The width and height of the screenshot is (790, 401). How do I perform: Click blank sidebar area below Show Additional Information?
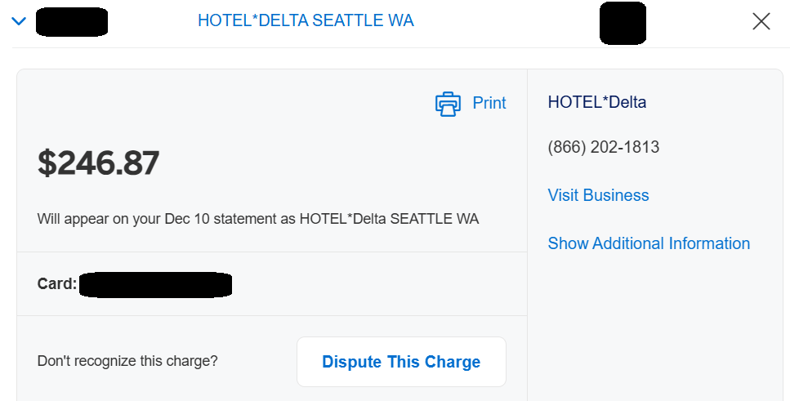(x=654, y=327)
